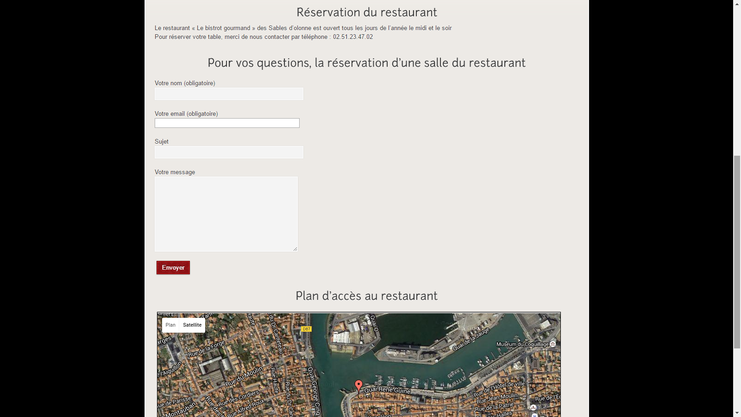Screen dimensions: 741x417
Task: Select the Sujet text field
Action: tap(229, 152)
